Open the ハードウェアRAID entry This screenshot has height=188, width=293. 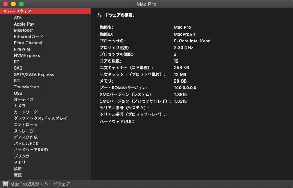coord(31,150)
